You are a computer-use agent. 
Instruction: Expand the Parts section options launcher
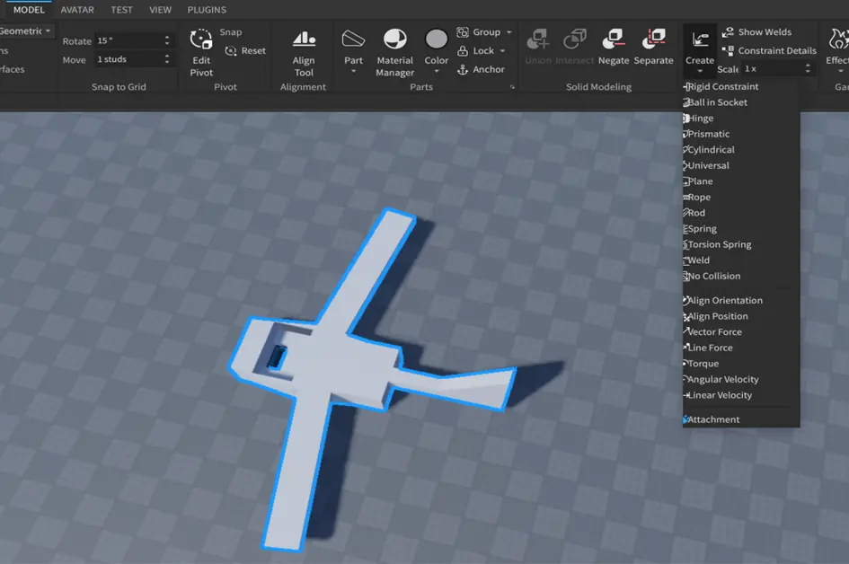coord(512,87)
